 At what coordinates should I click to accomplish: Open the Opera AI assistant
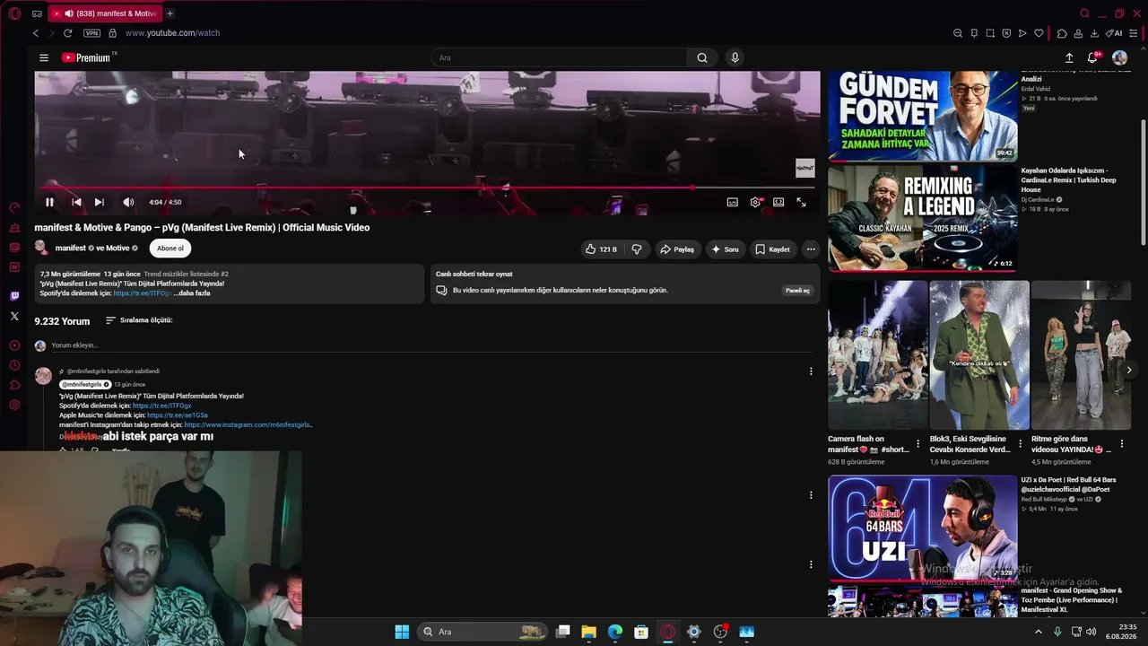pos(1115,33)
